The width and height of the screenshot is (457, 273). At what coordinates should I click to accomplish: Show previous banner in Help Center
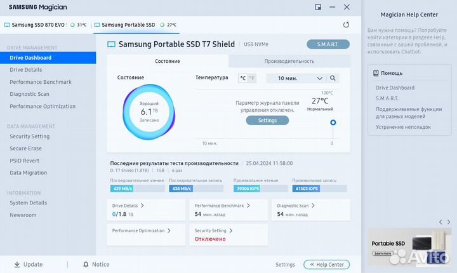[x=440, y=222]
